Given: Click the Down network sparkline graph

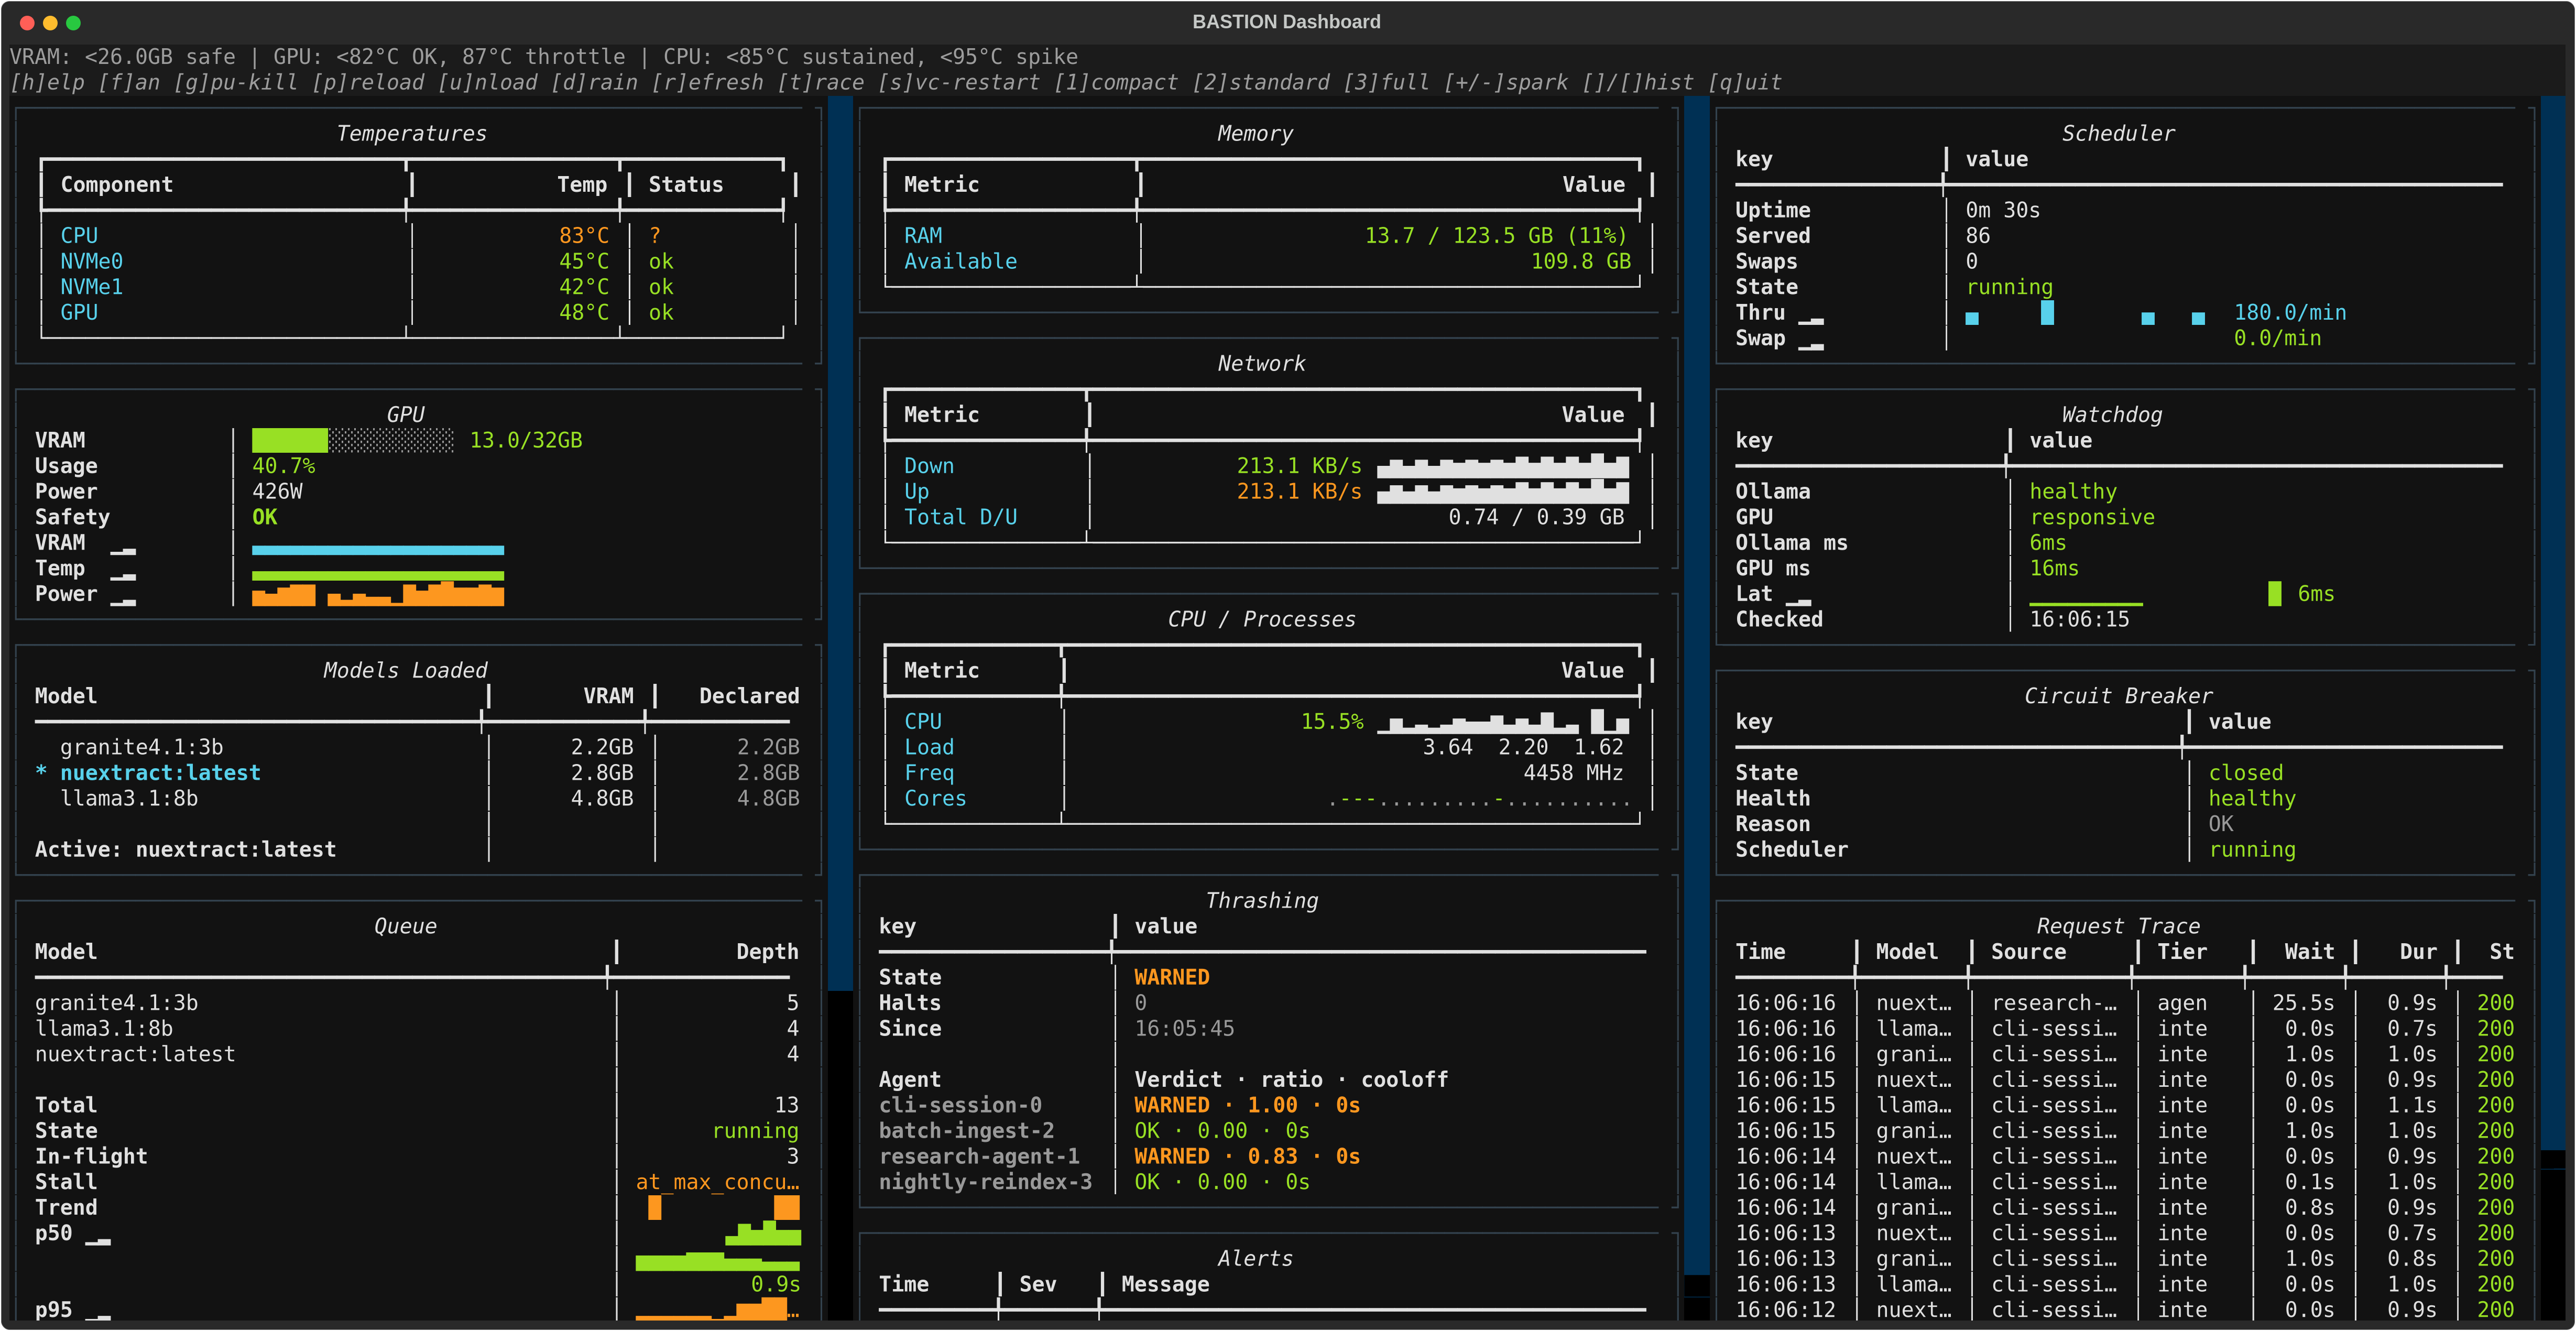Looking at the screenshot, I should click(1502, 466).
